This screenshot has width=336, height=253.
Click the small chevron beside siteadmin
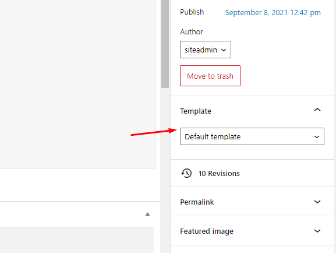point(224,50)
